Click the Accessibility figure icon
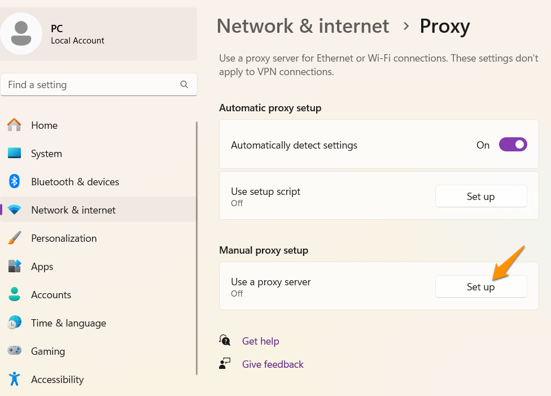Image resolution: width=551 pixels, height=396 pixels. pos(14,379)
